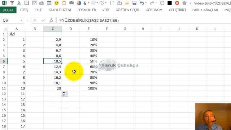Select cell C9 with value 16,2
This screenshot has width=231, height=130.
[x=53, y=77]
